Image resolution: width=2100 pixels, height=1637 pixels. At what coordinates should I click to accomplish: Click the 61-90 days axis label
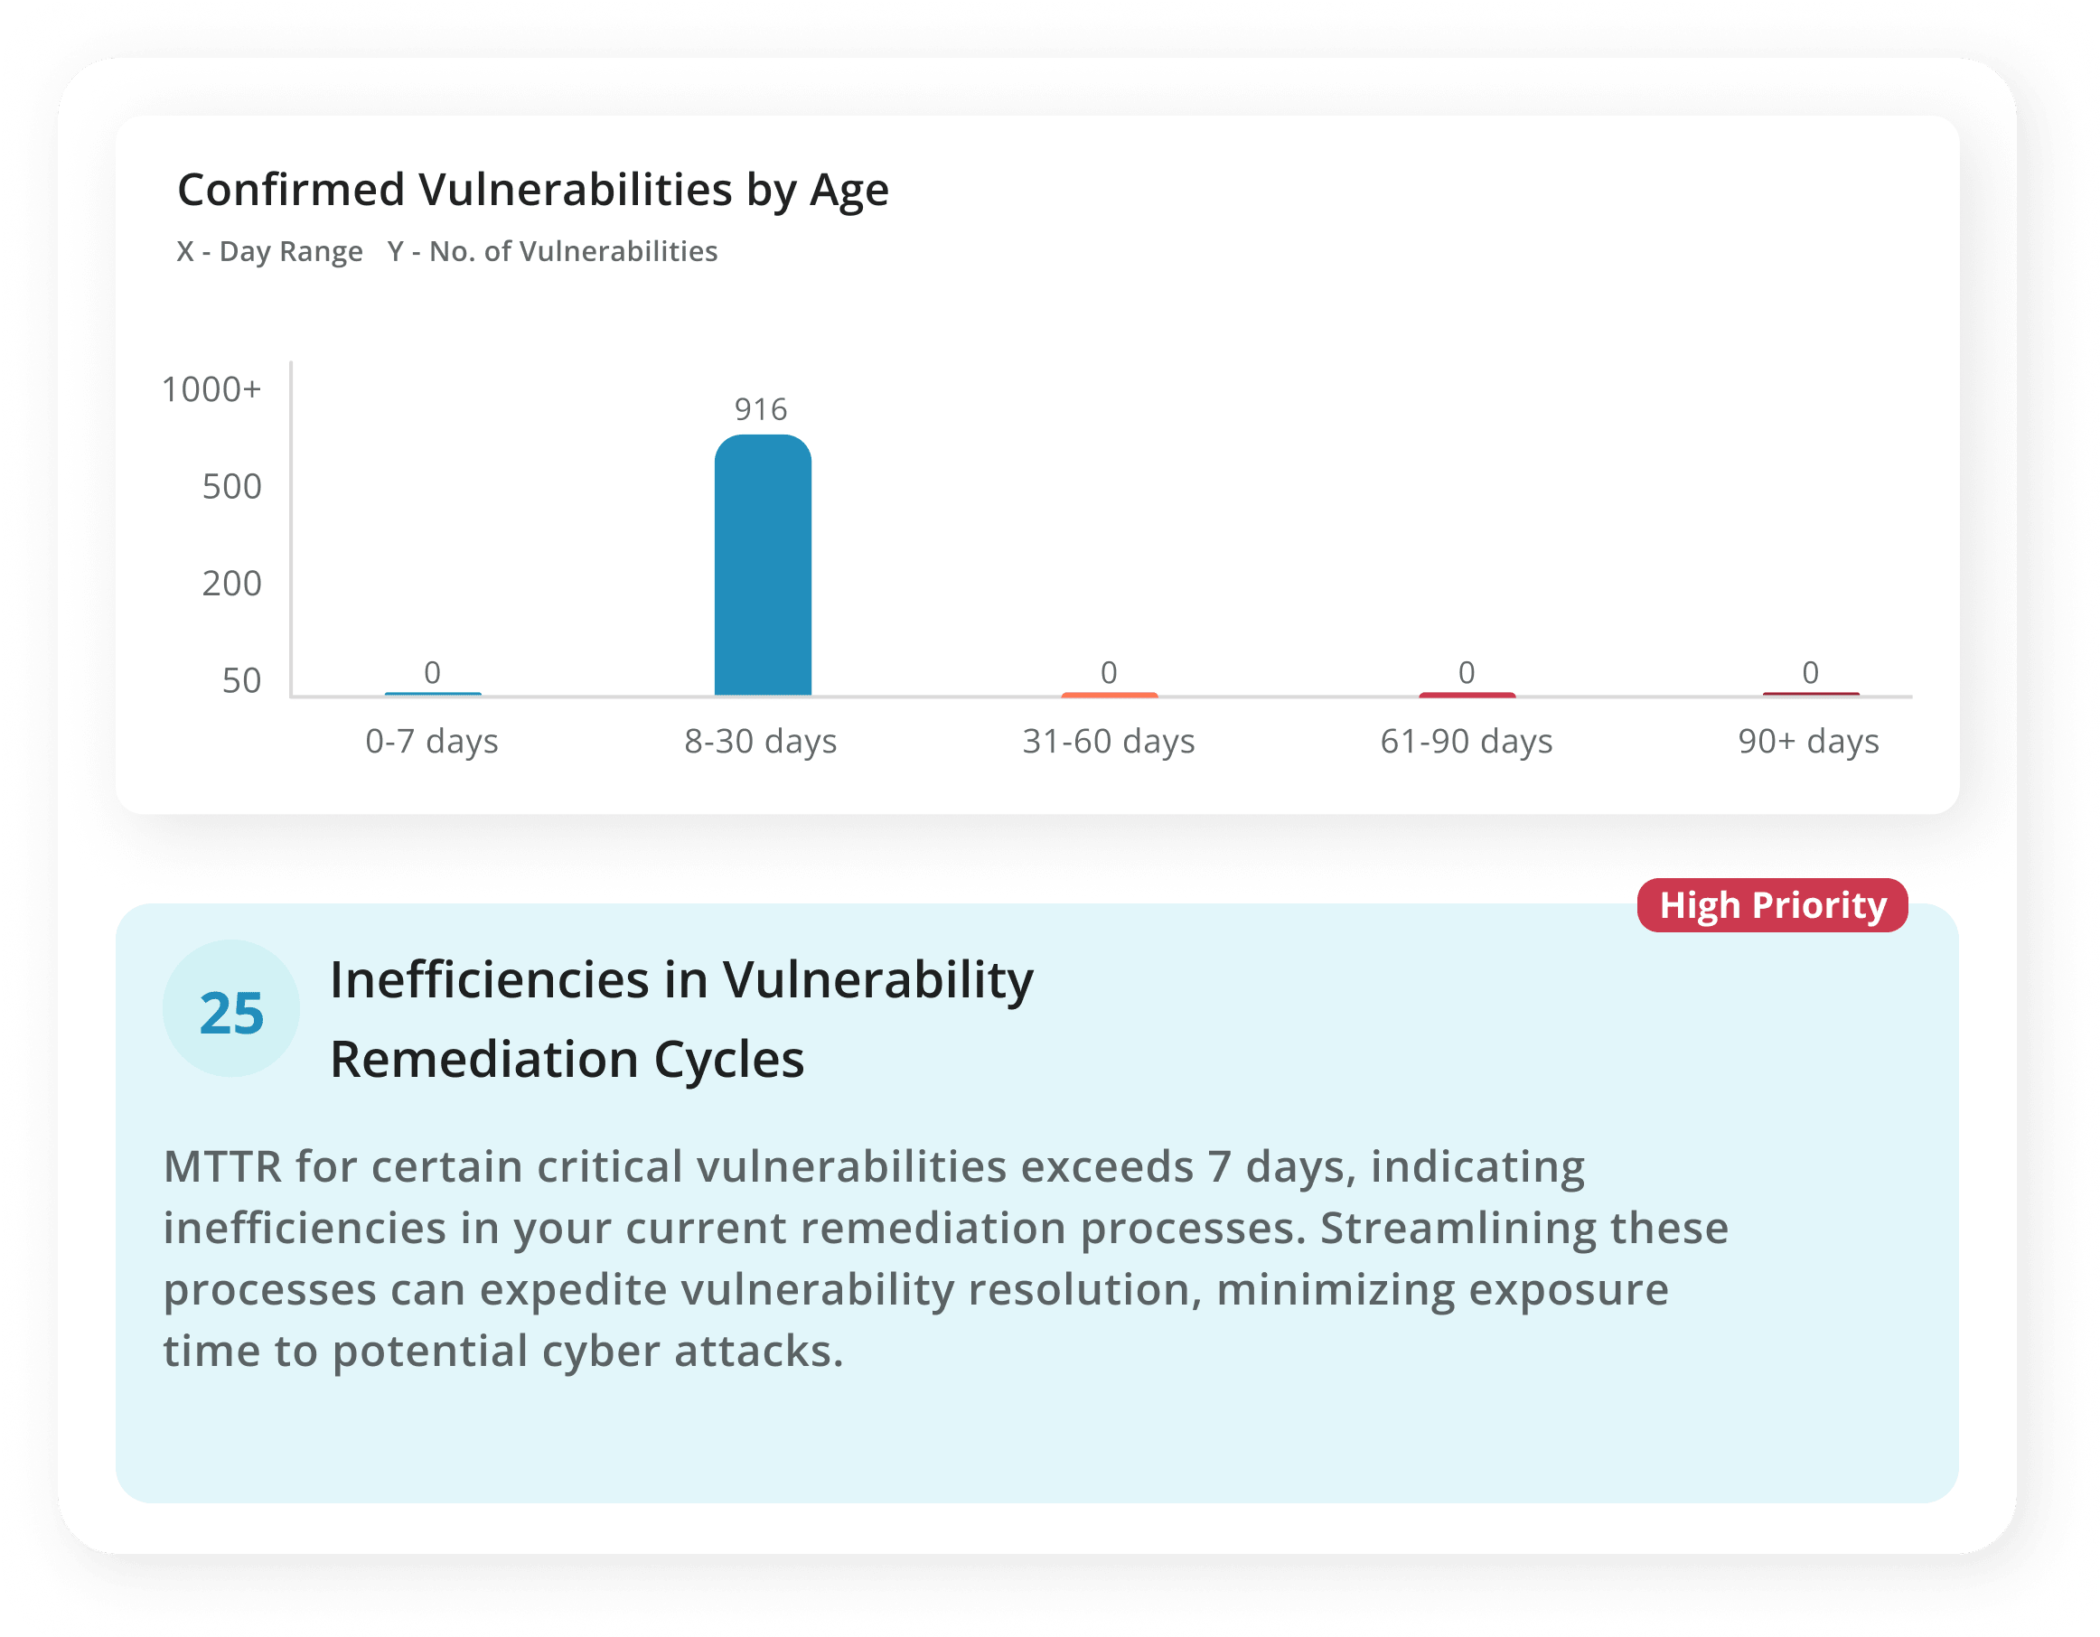[x=1467, y=741]
